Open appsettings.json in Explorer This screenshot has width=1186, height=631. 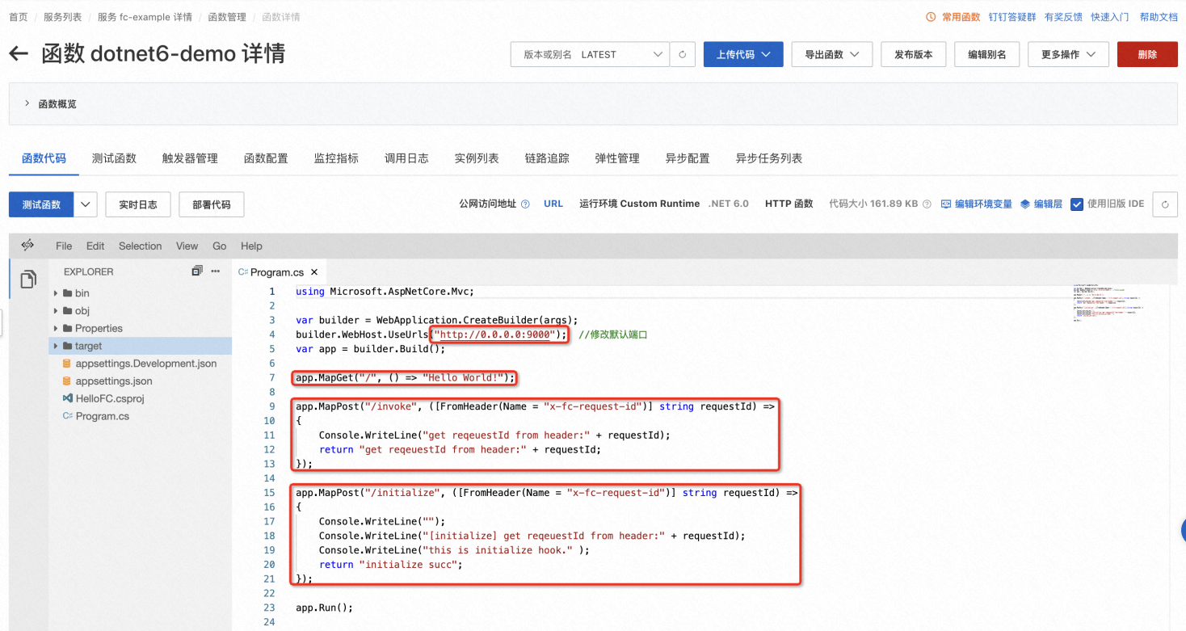pyautogui.click(x=114, y=381)
